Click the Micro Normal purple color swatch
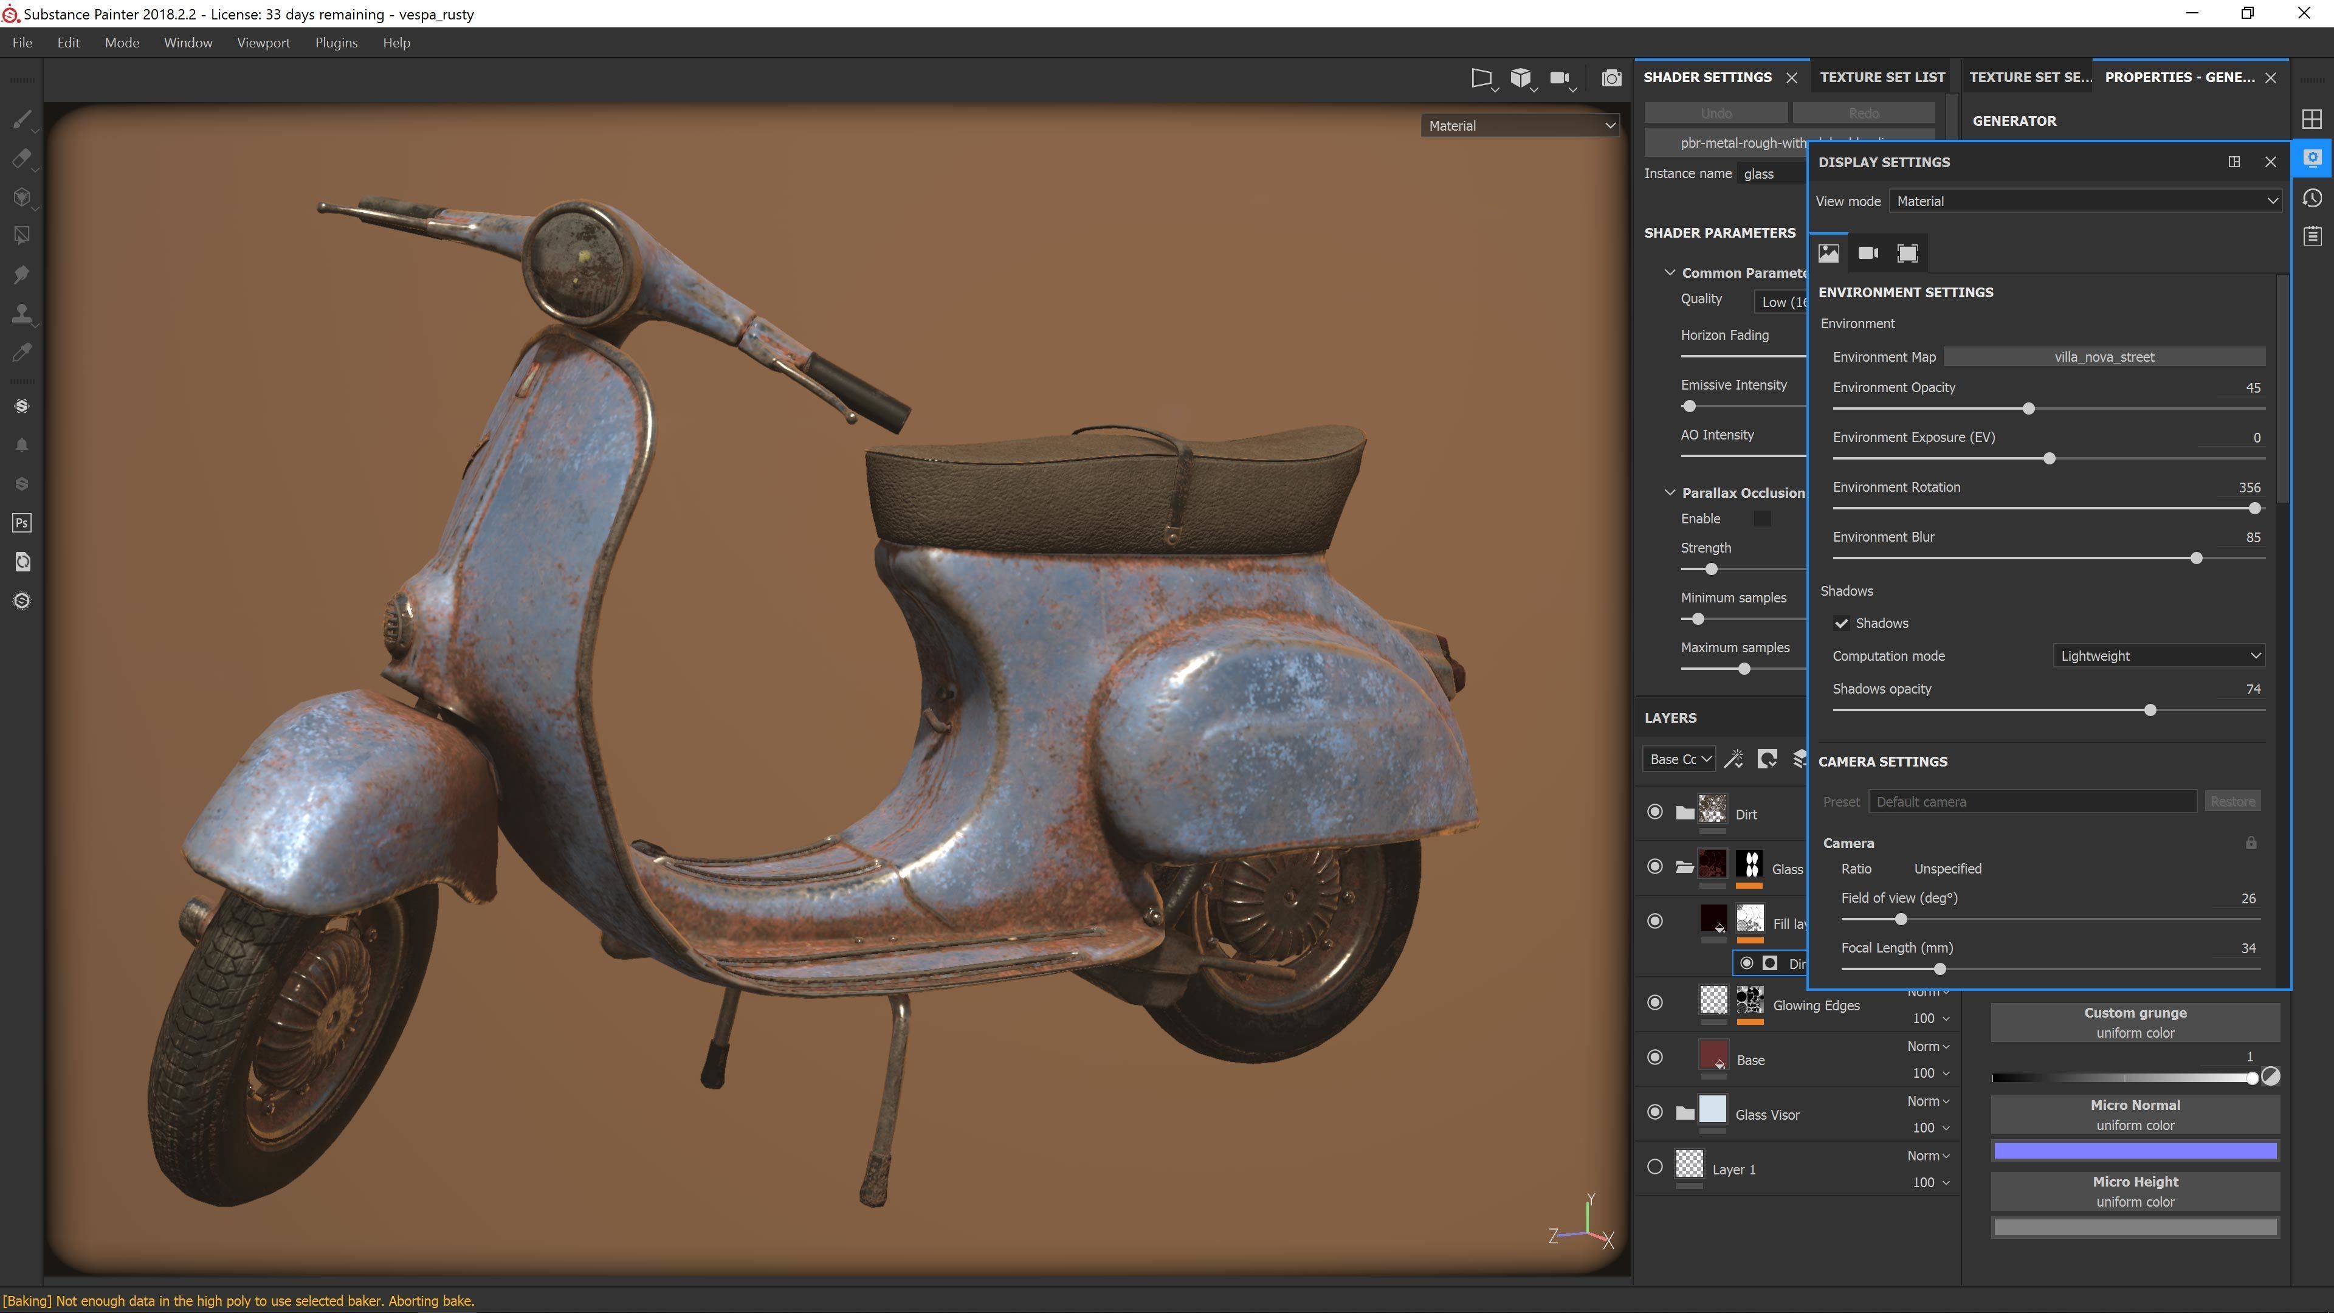Image resolution: width=2334 pixels, height=1313 pixels. point(2135,1151)
